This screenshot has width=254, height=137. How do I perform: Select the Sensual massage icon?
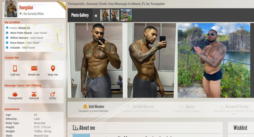tap(34, 94)
